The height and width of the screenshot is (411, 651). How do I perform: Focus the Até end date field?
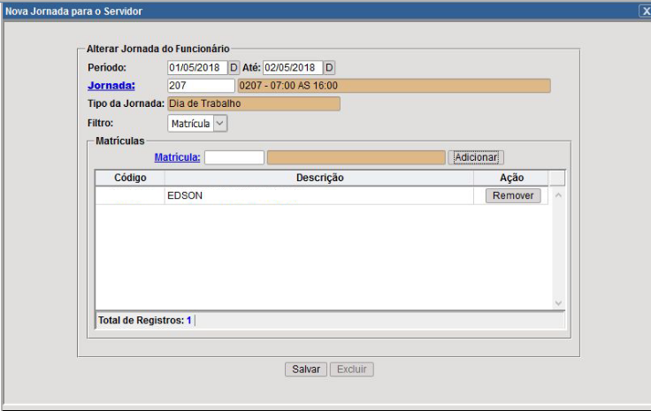coord(293,67)
